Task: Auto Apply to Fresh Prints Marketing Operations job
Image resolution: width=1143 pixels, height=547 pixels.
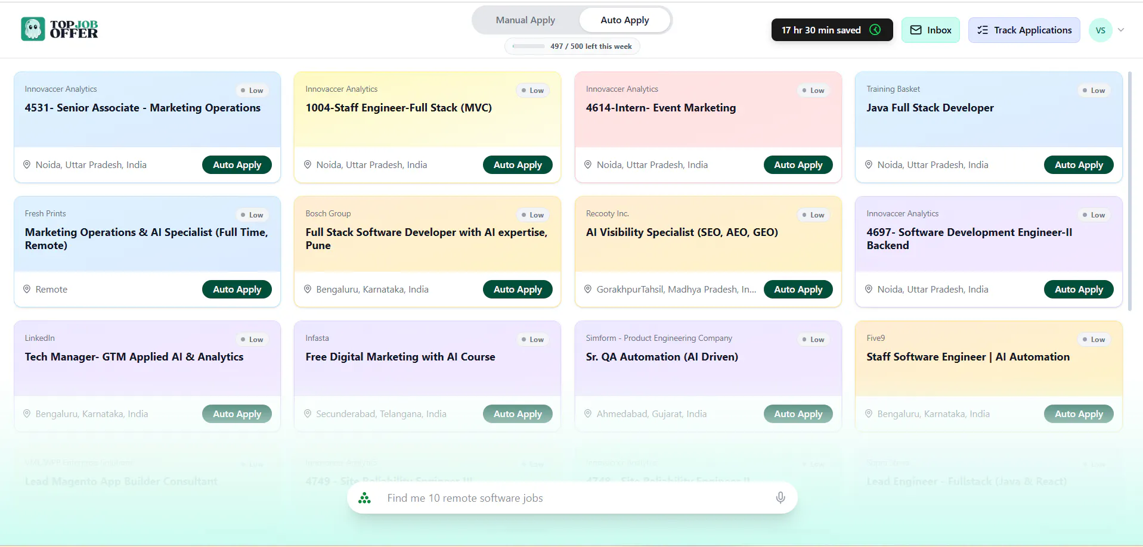Action: (x=237, y=289)
